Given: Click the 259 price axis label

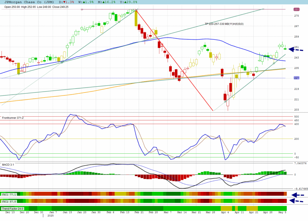Looking at the screenshot, I should pyautogui.click(x=296, y=37).
